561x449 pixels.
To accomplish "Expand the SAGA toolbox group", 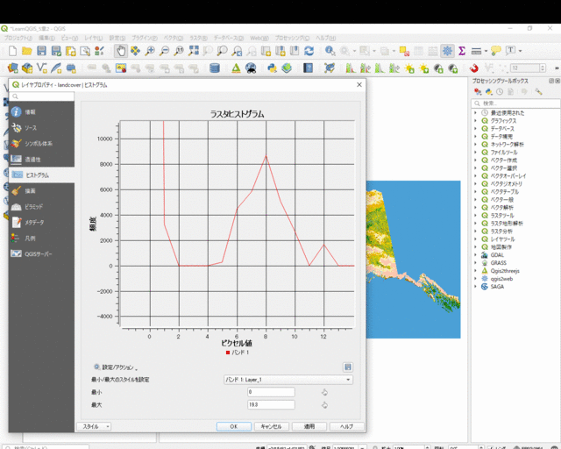I will tap(475, 287).
